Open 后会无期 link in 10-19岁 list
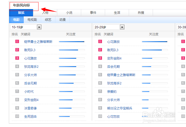The width and height of the screenshot is (186, 127). pyautogui.click(x=30, y=83)
